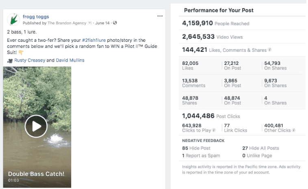The width and height of the screenshot is (308, 189).
Task: Click the video camera icon before Rusty Creasey
Action: pos(10,60)
